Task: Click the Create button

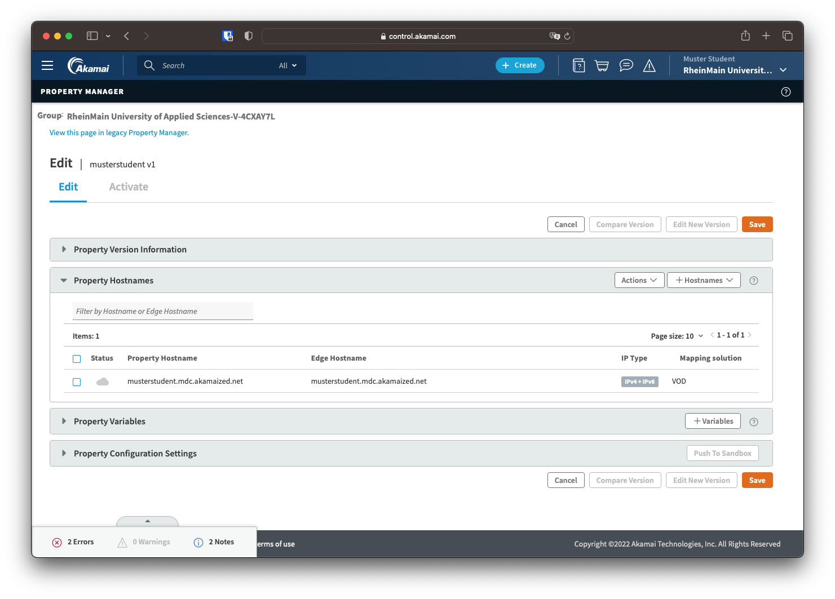Action: [x=520, y=65]
